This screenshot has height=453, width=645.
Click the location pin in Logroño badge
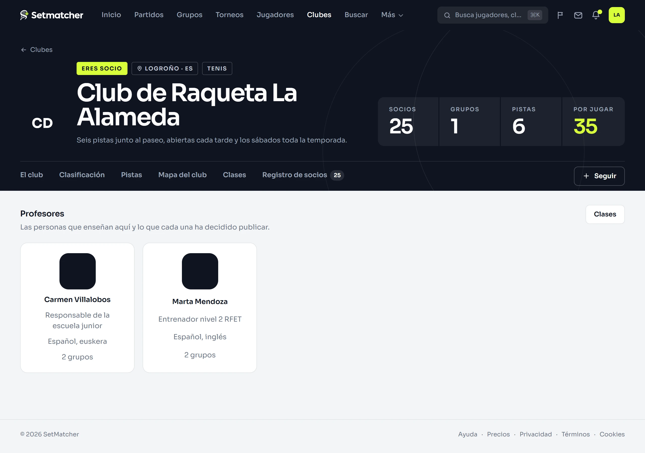pos(139,68)
